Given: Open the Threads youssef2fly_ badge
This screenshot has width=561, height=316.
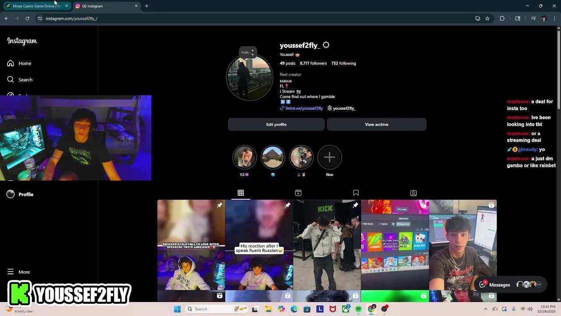Looking at the screenshot, I should [341, 108].
